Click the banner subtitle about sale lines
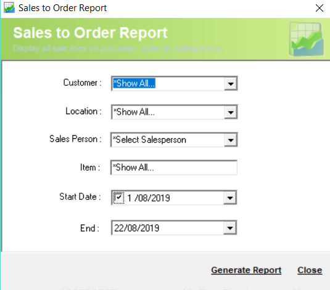The height and width of the screenshot is (290, 330). coord(117,49)
